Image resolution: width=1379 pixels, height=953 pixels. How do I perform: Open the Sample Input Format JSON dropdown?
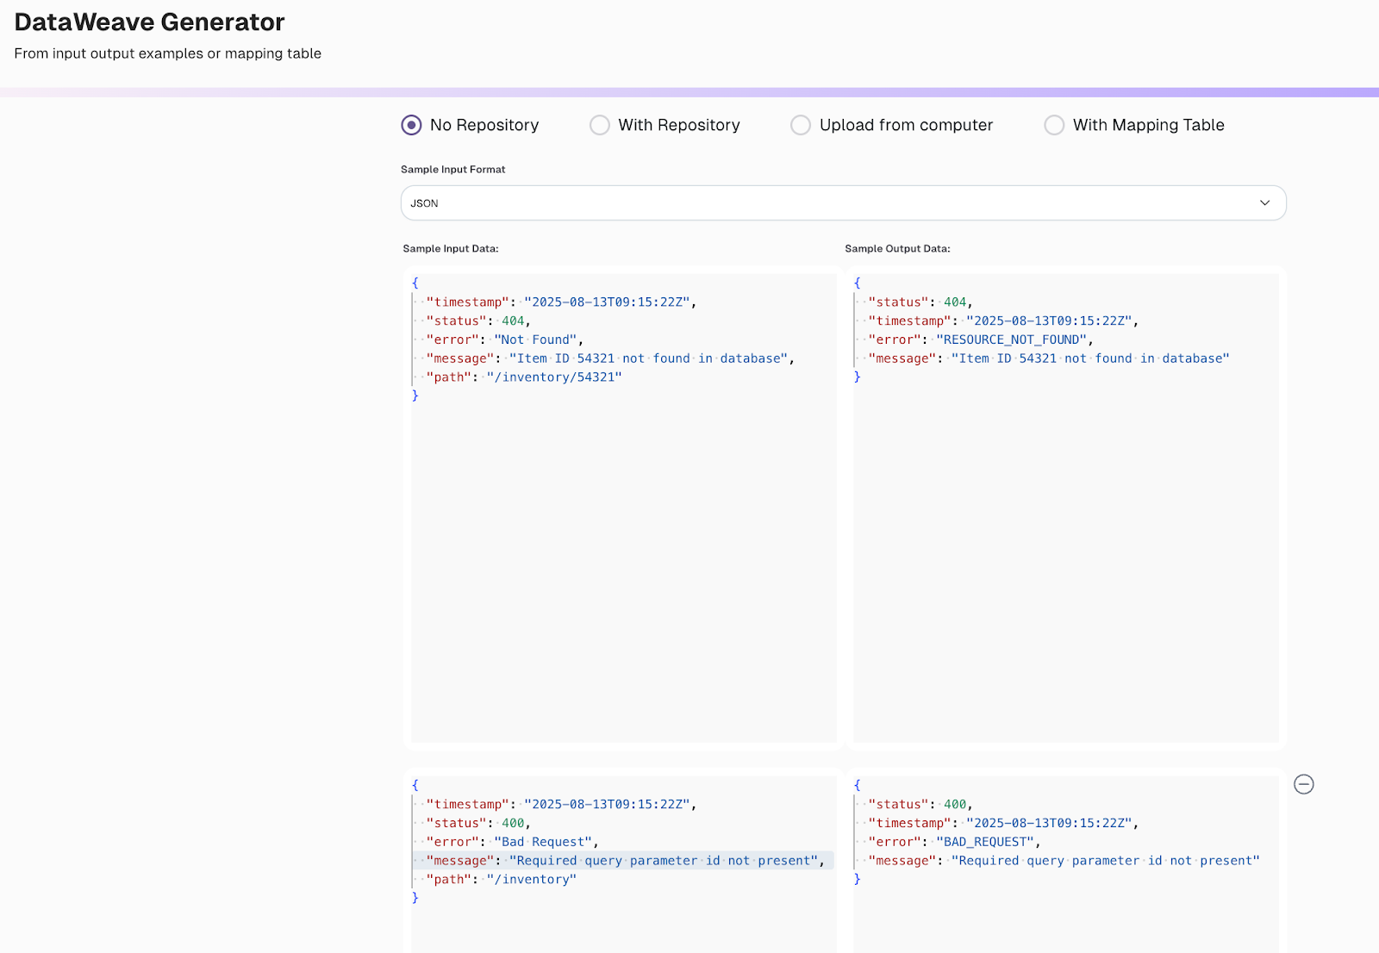(843, 203)
